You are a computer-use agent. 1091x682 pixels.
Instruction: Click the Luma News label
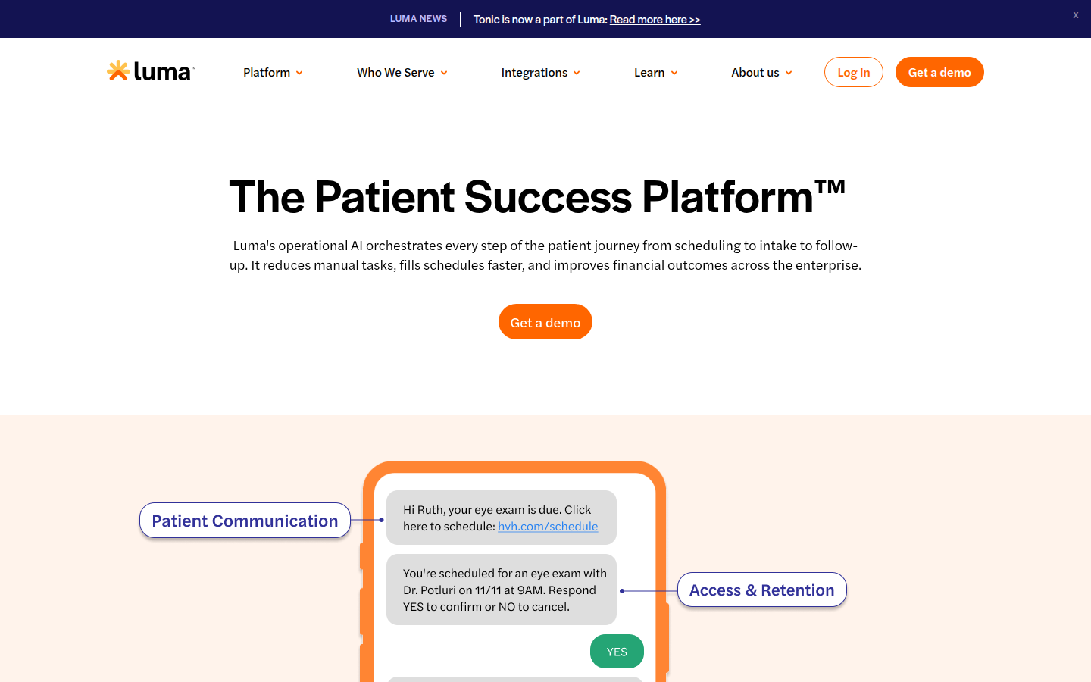tap(418, 19)
